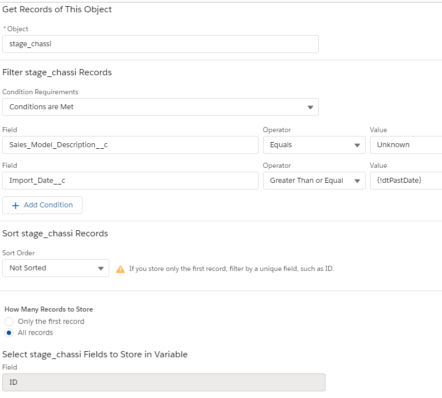Click the arrow icon on Not Sorted box
Image resolution: width=442 pixels, height=398 pixels.
(101, 268)
